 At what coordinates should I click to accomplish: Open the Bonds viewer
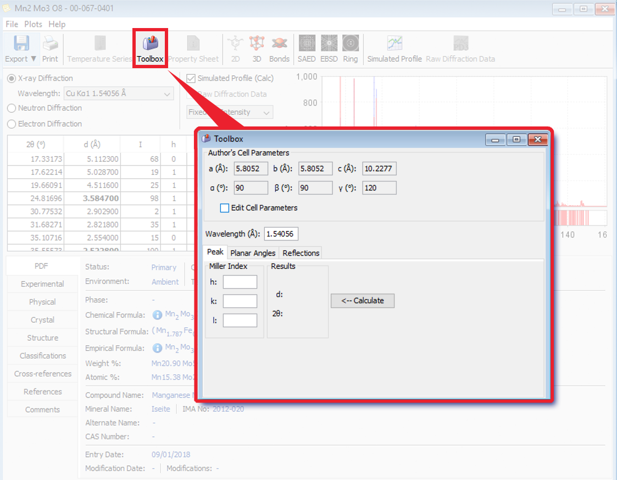point(280,49)
